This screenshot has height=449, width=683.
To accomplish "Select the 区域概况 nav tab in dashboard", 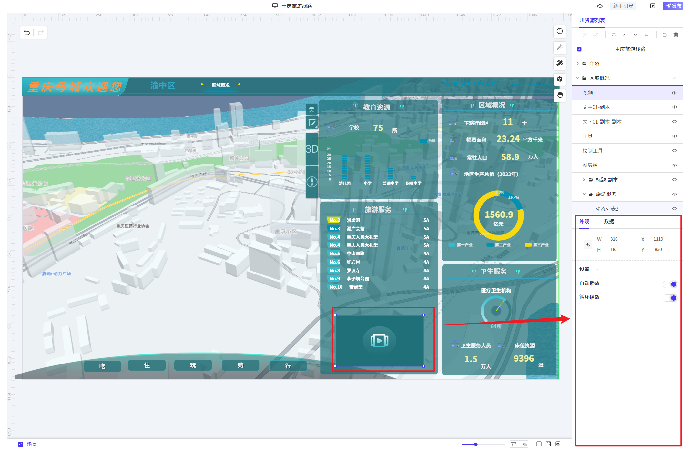I will pyautogui.click(x=221, y=85).
